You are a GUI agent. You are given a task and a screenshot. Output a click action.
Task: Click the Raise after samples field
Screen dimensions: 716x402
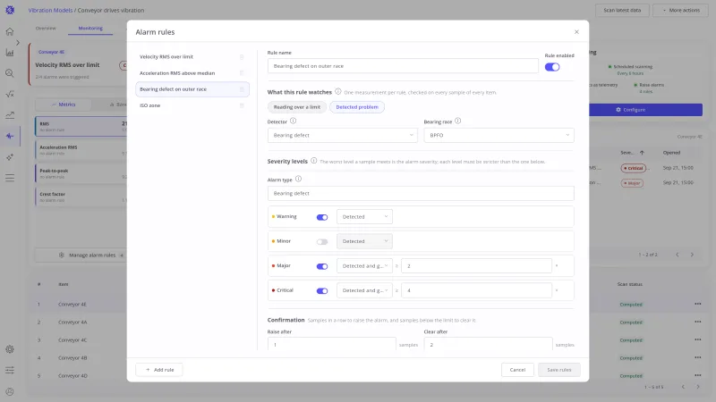331,344
